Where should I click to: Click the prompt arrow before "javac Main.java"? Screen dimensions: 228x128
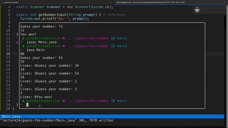click(x=21, y=42)
